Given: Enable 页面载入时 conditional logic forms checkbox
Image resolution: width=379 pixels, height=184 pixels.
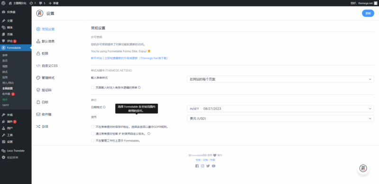Looking at the screenshot, I should 92,87.
